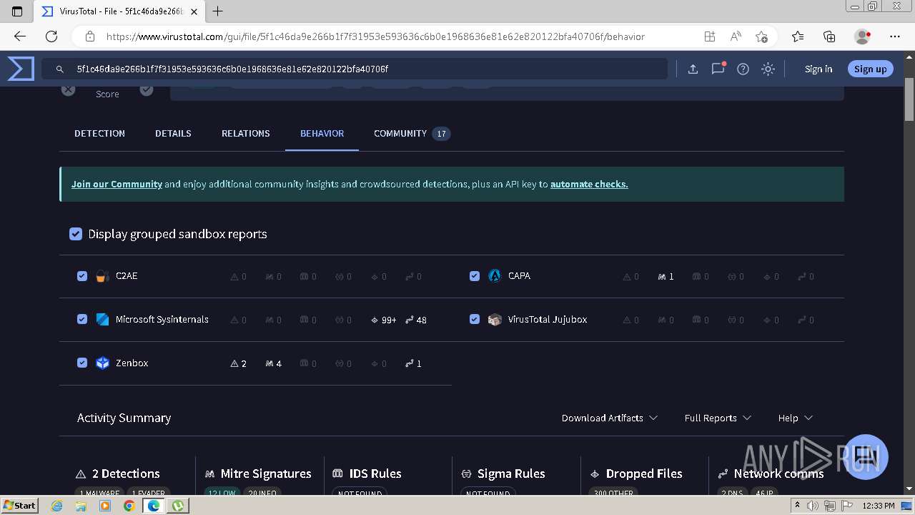Expand the Download Artifacts dropdown
This screenshot has height=515, width=915.
click(609, 418)
